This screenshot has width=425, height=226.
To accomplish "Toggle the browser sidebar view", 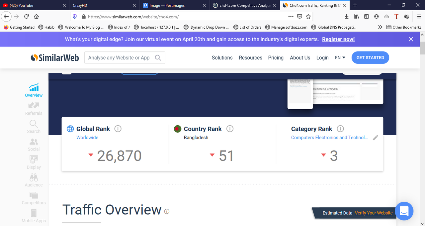I will pos(366,17).
